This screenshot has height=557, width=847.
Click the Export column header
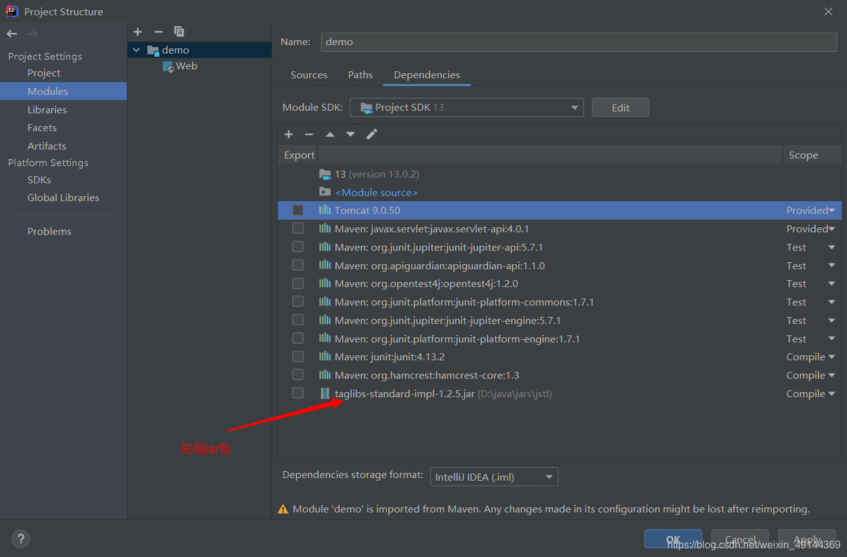coord(300,155)
